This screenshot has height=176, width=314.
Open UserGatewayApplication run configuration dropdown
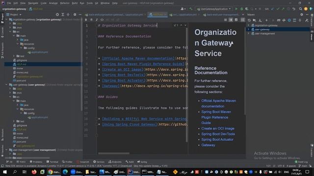(214, 9)
